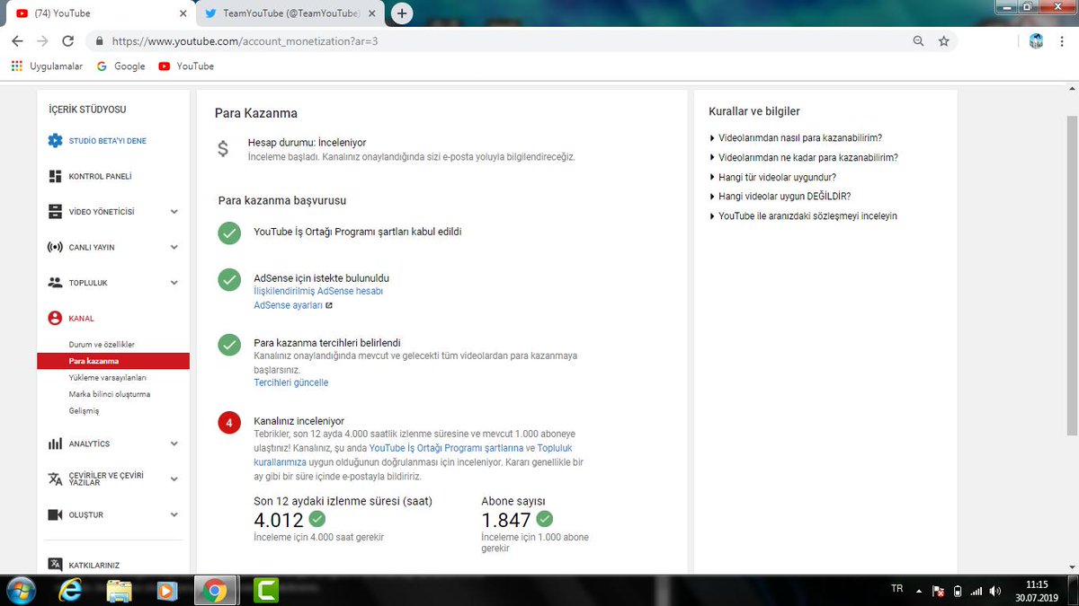Screen dimensions: 1079x606
Task: Close the (74) YouTube tab
Action: coord(183,13)
